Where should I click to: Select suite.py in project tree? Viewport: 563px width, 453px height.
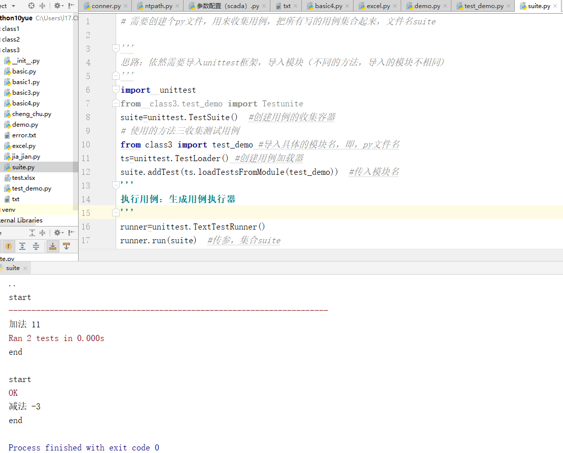pyautogui.click(x=19, y=167)
